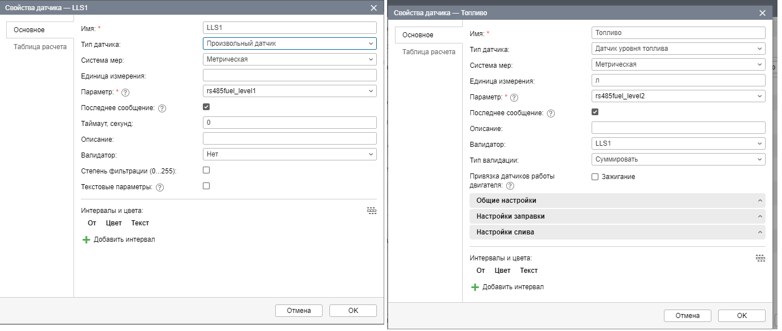Click help icon beside Параметр in LLS1 dialog
782x331 pixels.
125,93
